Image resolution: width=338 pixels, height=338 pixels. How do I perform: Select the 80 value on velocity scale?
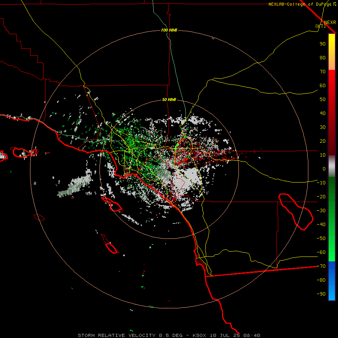coord(323,58)
